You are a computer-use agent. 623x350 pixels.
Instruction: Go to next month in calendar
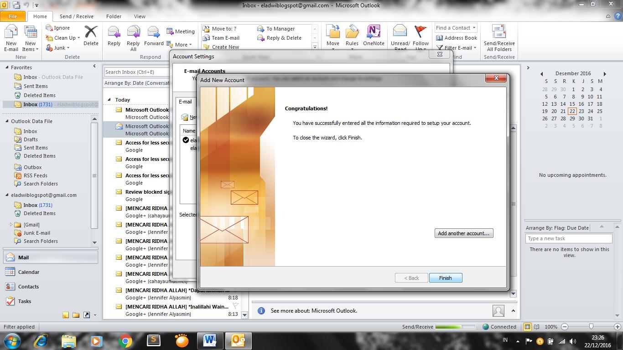[605, 74]
